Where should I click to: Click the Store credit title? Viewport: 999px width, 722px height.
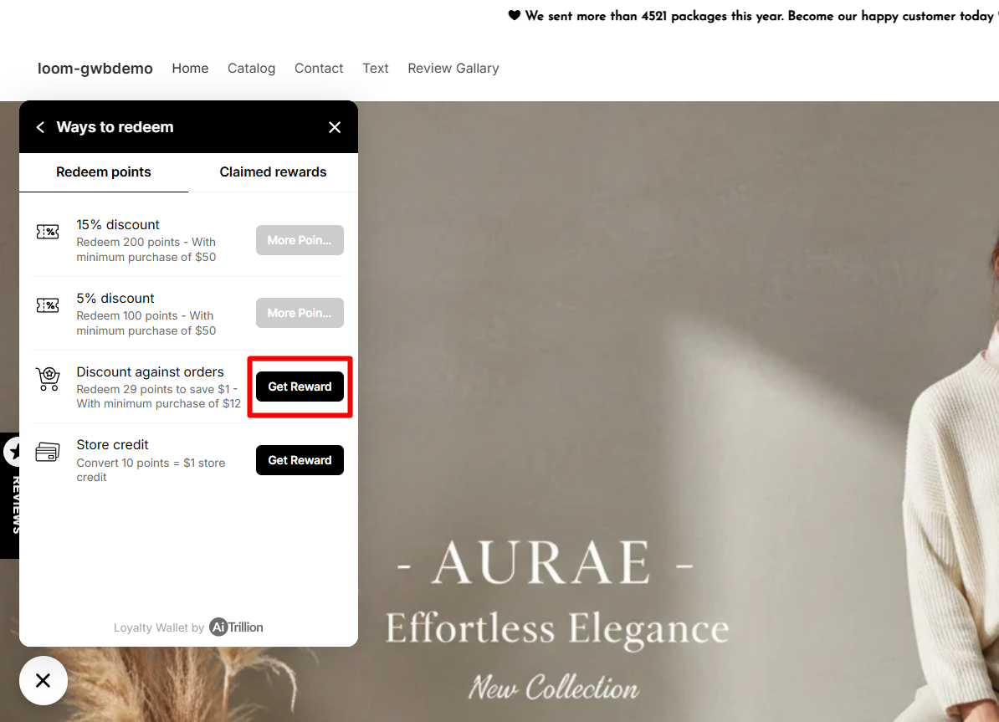[112, 445]
